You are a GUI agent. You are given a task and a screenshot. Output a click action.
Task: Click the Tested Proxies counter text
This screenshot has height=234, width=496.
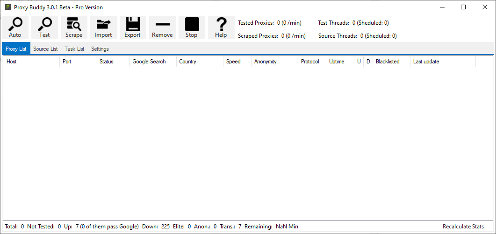(x=270, y=23)
